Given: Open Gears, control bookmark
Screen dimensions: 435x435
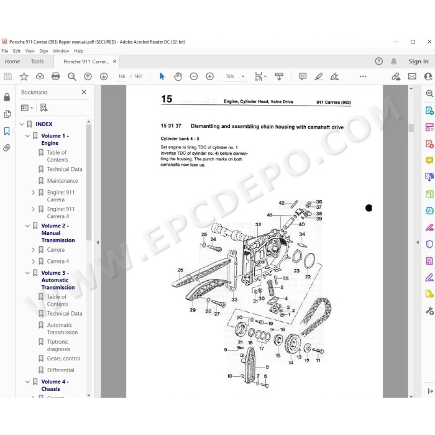Looking at the screenshot, I should [x=63, y=359].
